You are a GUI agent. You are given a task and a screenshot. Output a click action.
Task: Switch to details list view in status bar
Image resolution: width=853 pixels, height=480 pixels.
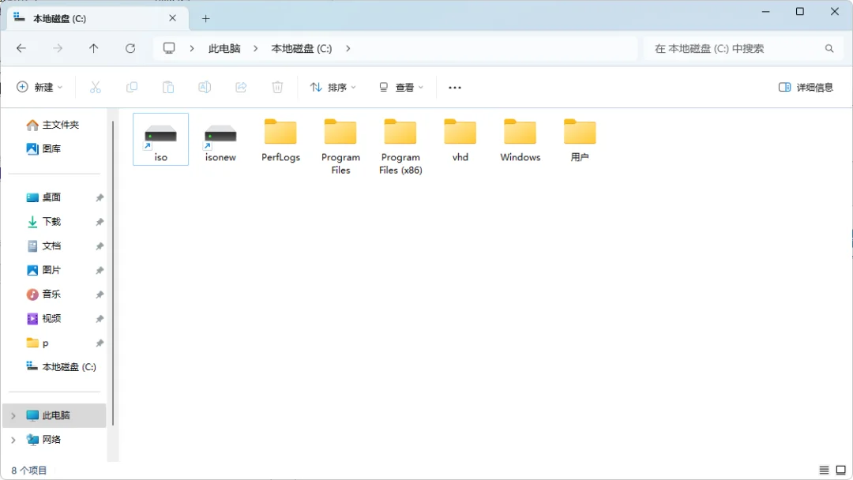(824, 471)
